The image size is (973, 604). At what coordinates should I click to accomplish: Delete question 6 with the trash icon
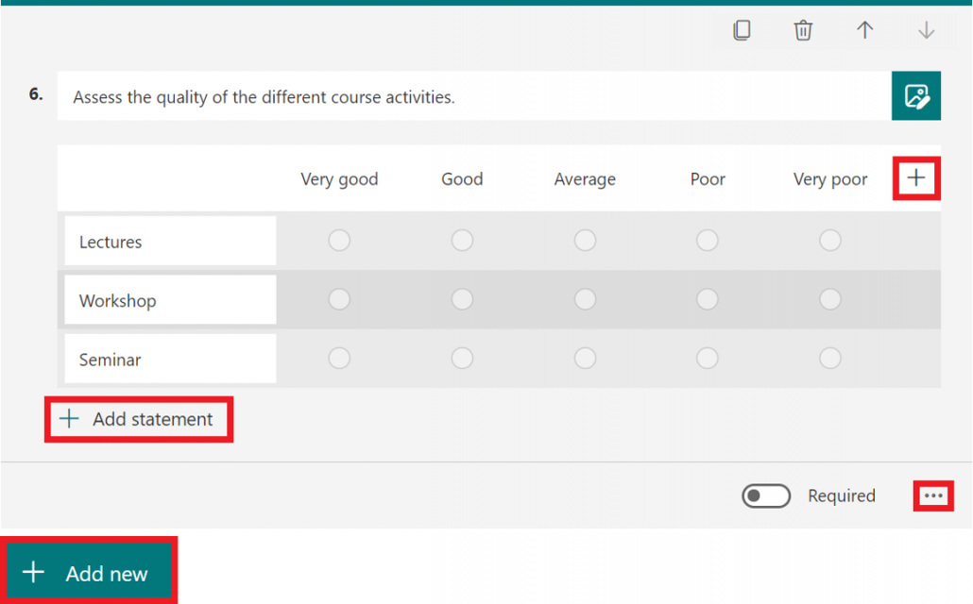pos(803,29)
